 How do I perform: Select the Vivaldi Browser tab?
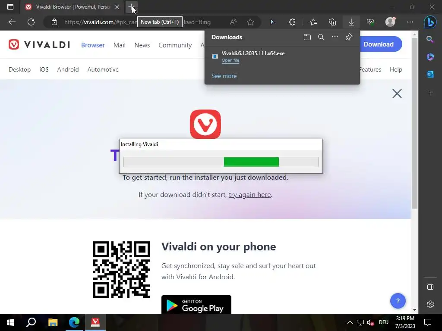point(73,7)
